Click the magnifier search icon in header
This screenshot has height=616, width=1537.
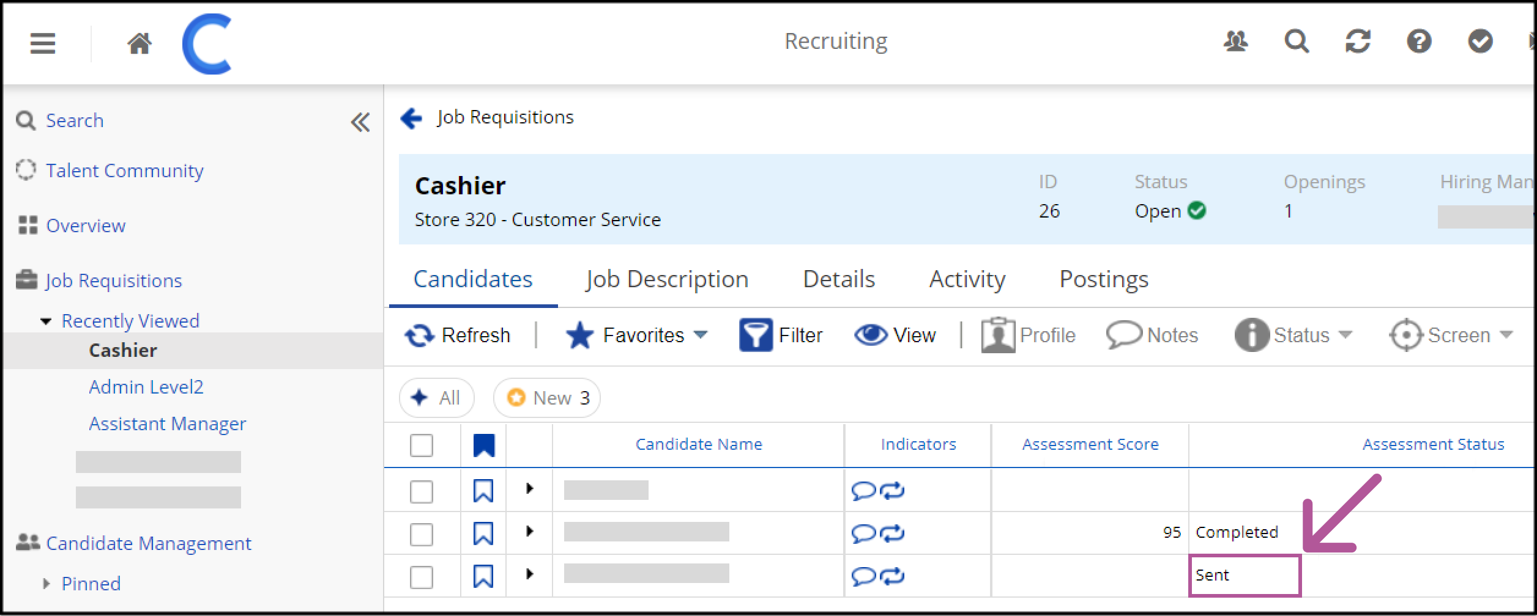1296,42
